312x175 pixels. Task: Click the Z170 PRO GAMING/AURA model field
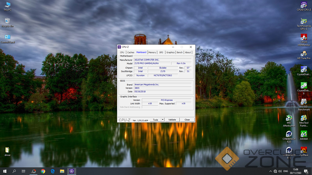(x=152, y=63)
